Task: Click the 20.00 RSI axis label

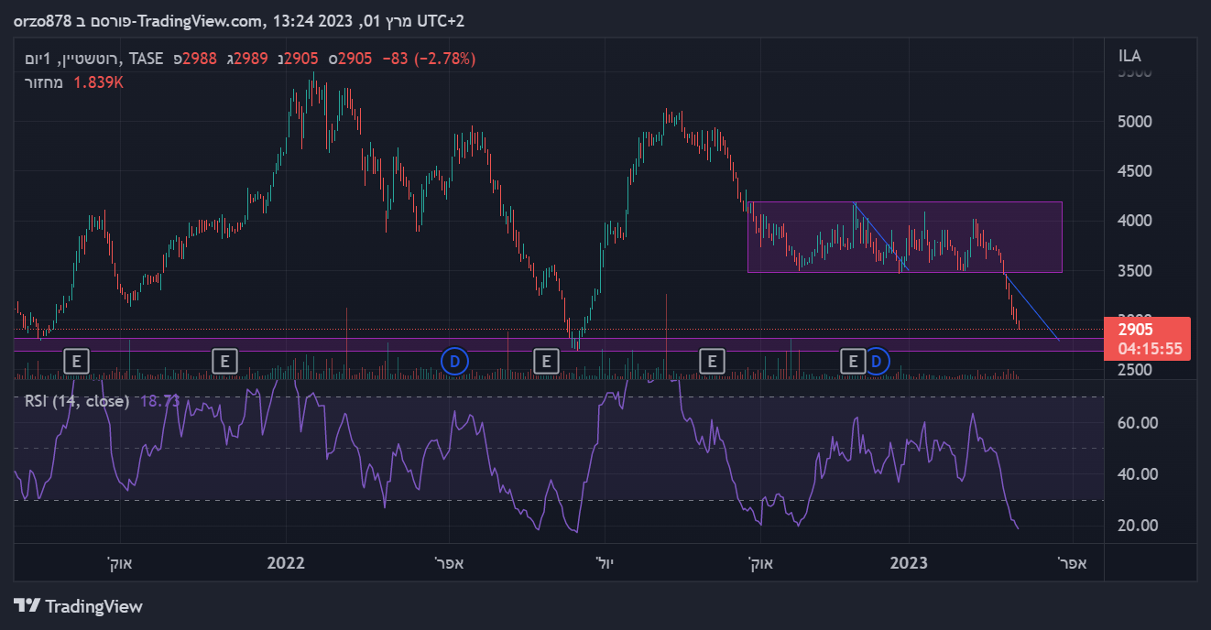Action: [x=1139, y=526]
